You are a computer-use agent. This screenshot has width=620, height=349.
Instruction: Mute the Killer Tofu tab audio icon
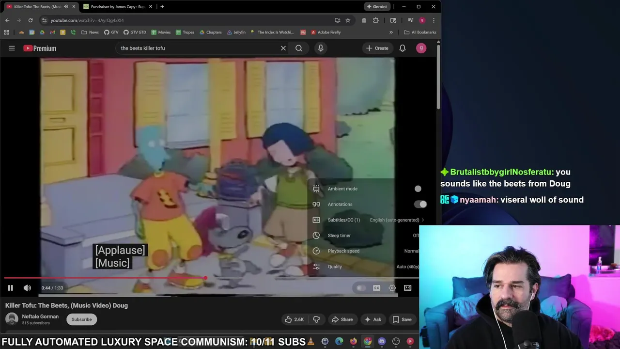[x=66, y=7]
